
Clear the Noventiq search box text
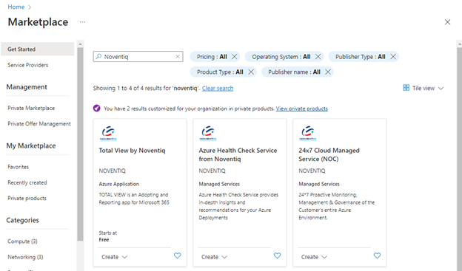click(178, 57)
